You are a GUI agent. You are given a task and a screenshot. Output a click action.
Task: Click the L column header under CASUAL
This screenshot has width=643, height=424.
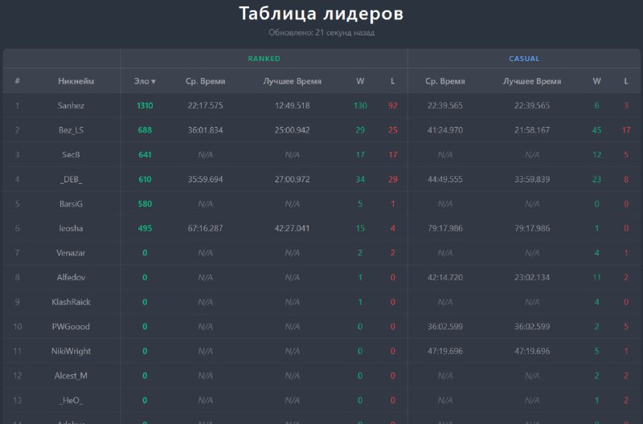(x=626, y=81)
